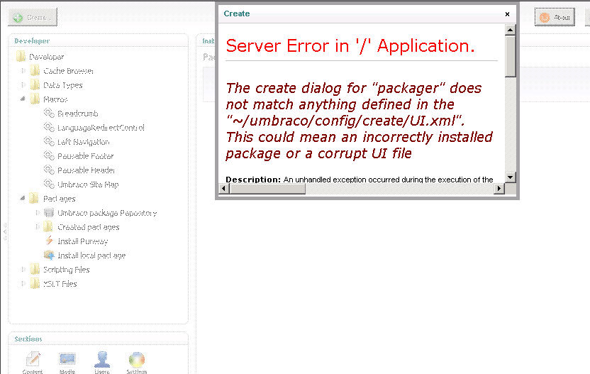Click the Umbraco Site Map macro icon
The width and height of the screenshot is (590, 374).
pyautogui.click(x=49, y=185)
